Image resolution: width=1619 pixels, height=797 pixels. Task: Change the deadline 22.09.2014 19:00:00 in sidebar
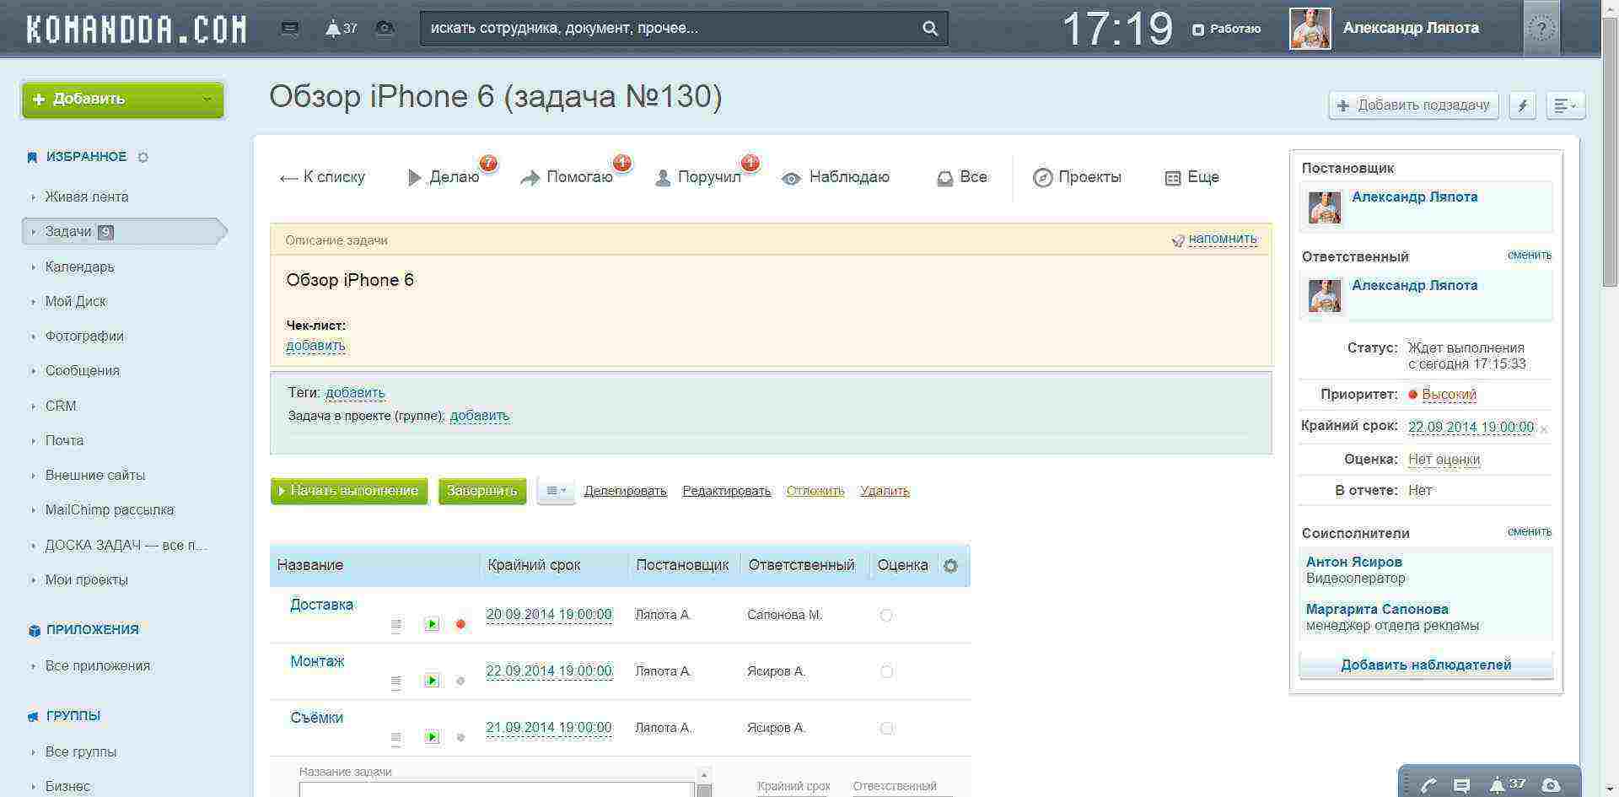click(1471, 428)
